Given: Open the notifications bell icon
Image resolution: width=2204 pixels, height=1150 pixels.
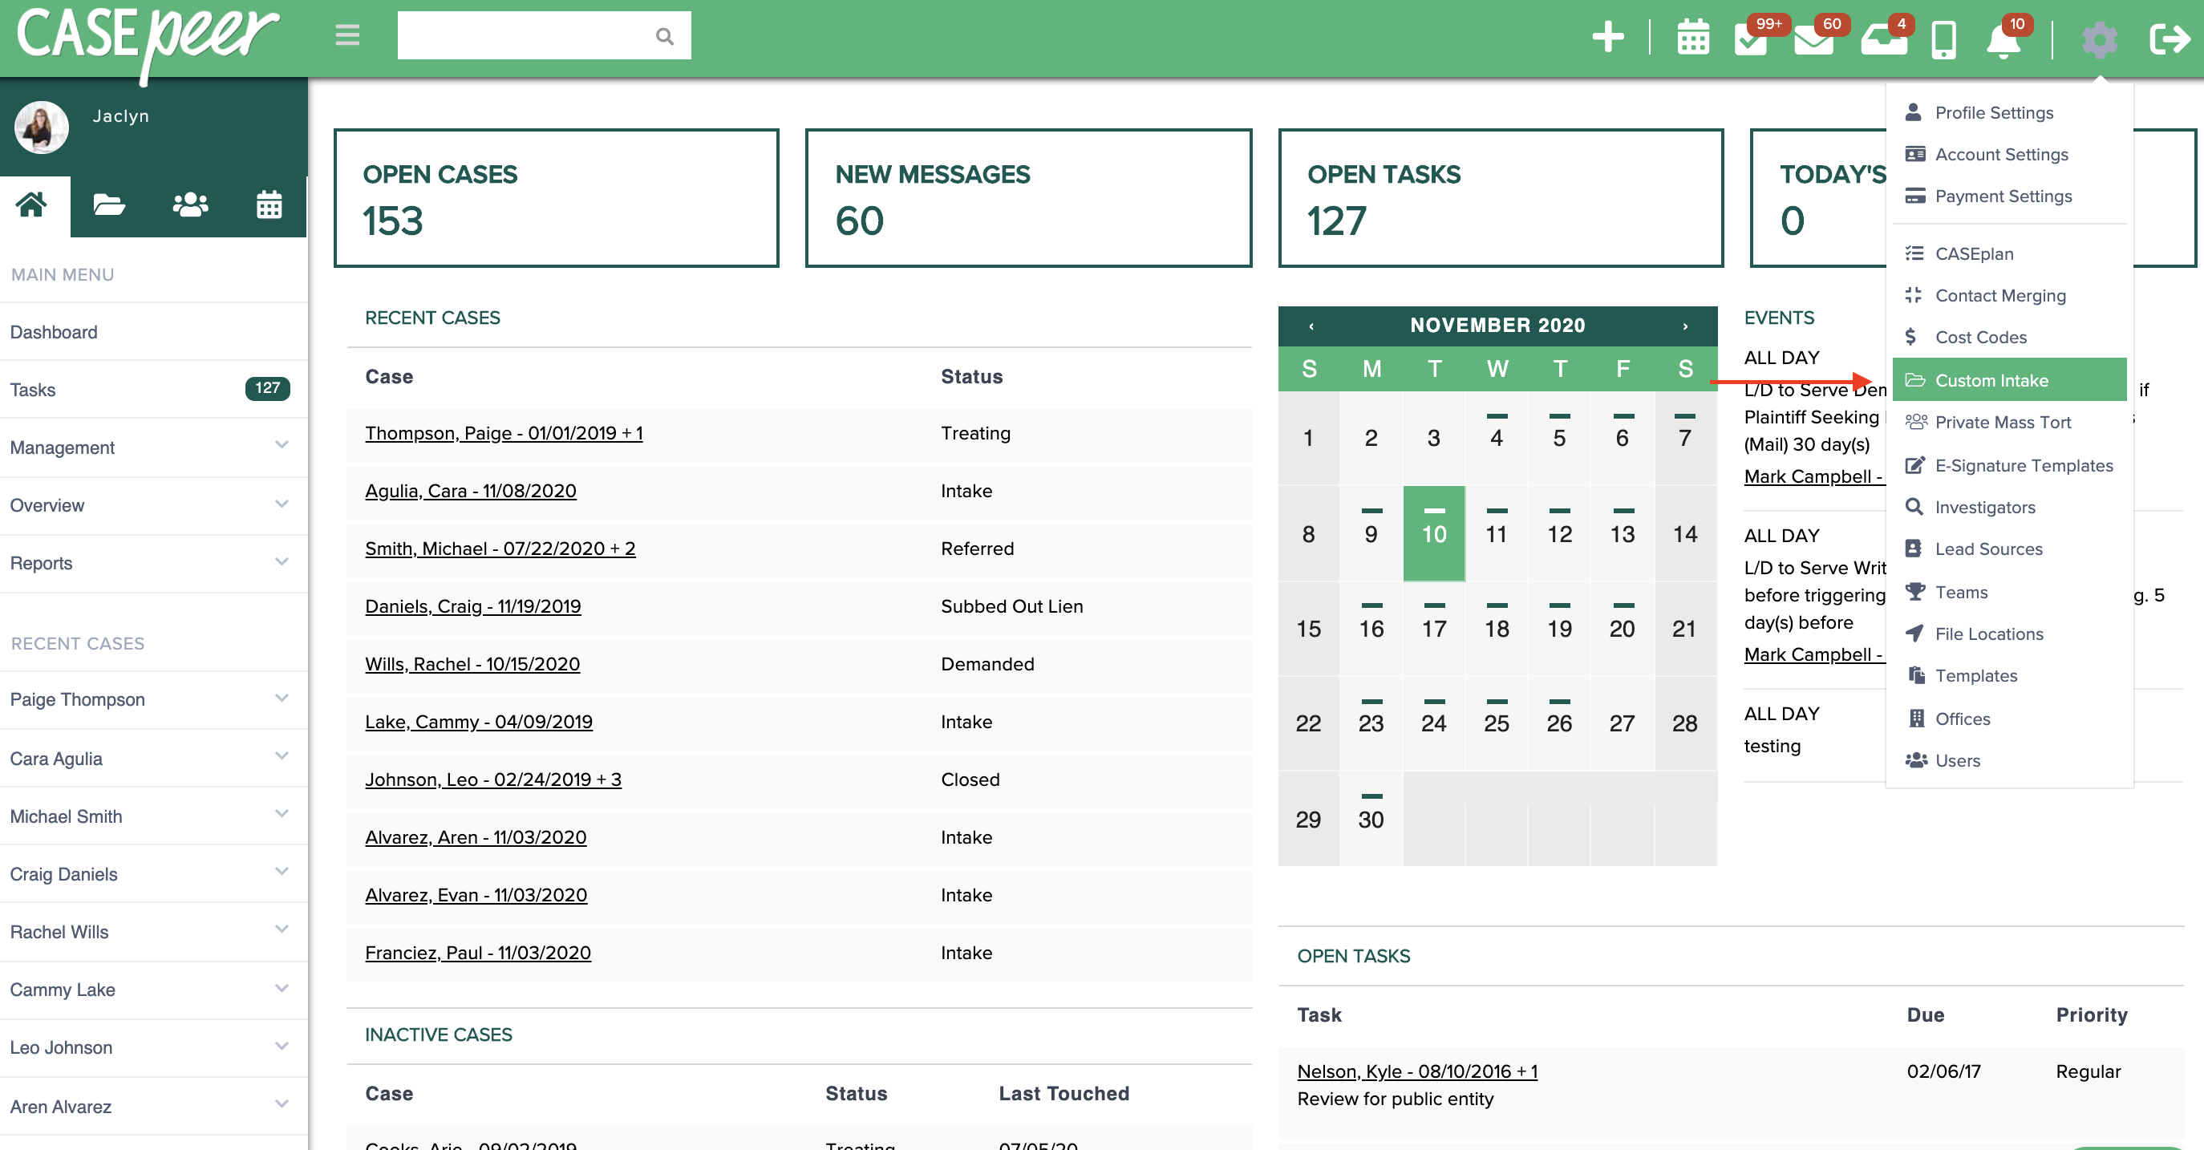Looking at the screenshot, I should (2003, 41).
